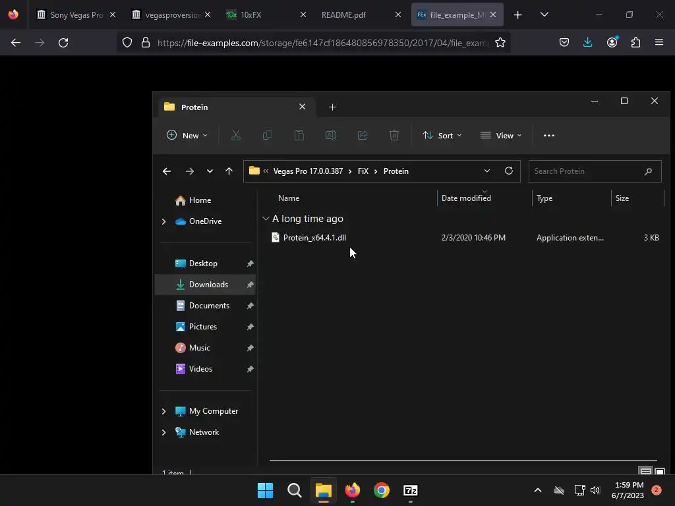Expand the My Computer tree node
Viewport: 675px width, 506px height.
tap(163, 411)
